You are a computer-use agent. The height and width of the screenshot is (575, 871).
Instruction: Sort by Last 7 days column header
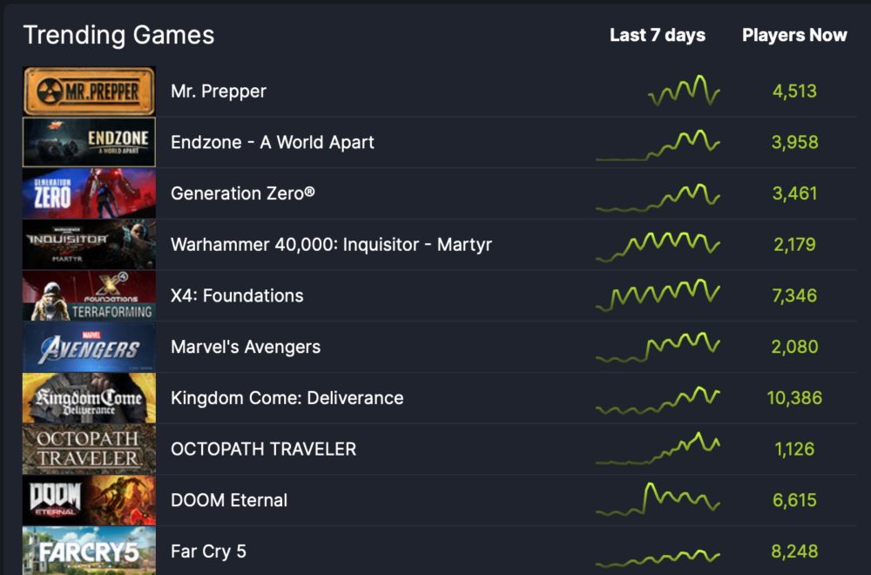657,35
